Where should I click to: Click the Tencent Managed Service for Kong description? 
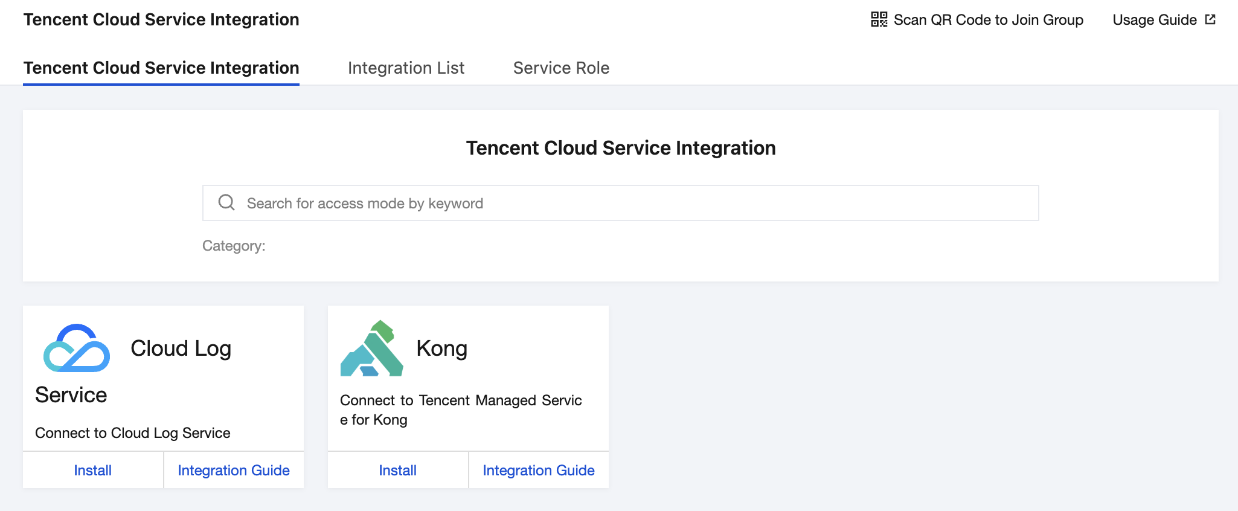[x=460, y=410]
